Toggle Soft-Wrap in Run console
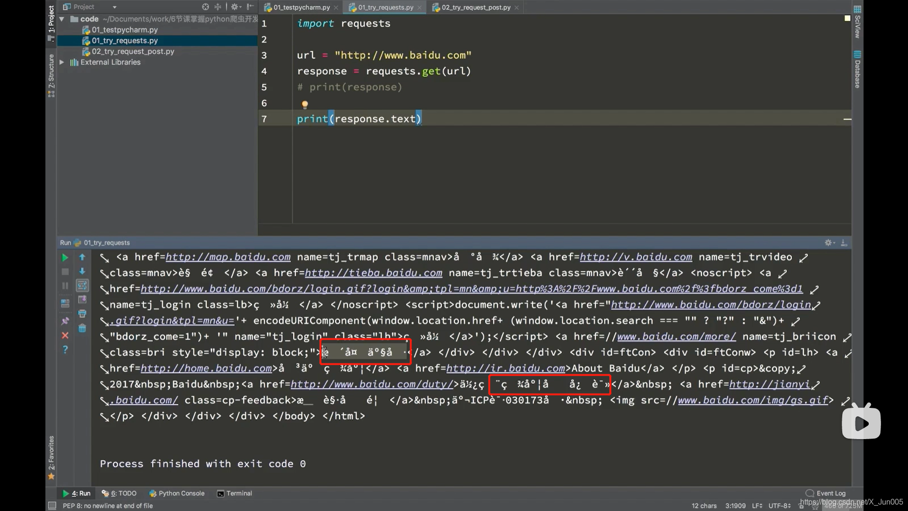Viewport: 908px width, 511px height. [x=82, y=285]
